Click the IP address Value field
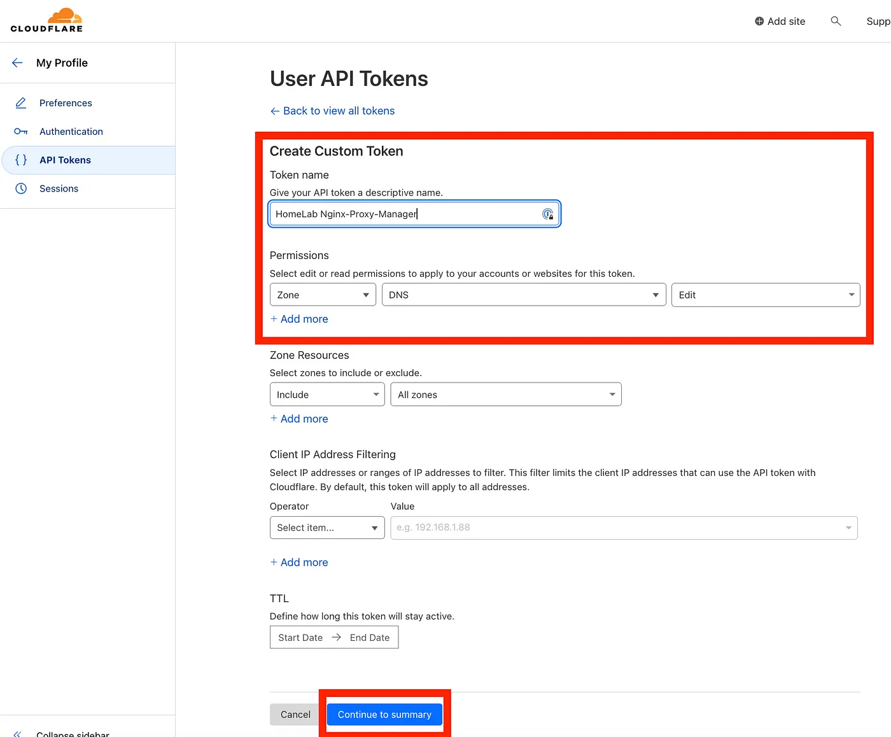The image size is (891, 737). coord(624,528)
